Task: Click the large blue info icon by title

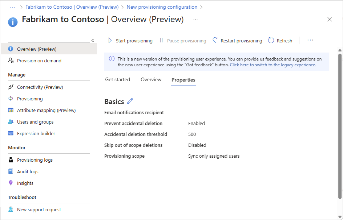Action: 13,22
